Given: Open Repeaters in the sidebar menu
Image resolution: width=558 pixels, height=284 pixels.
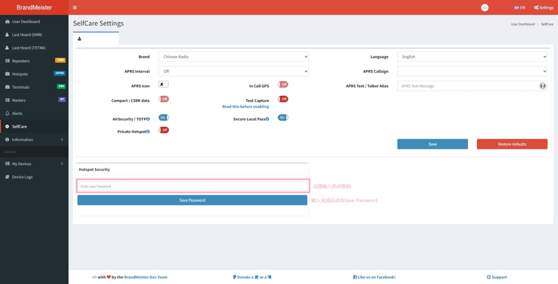Looking at the screenshot, I should [21, 61].
